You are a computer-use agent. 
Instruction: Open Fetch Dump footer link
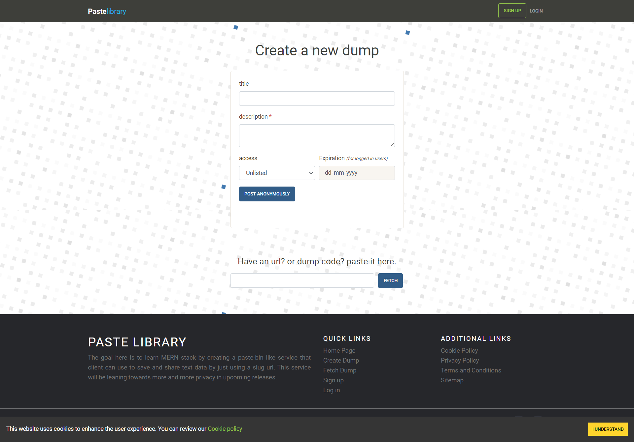click(x=339, y=370)
